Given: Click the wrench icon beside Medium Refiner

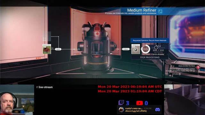Looking at the screenshot, I should tap(160, 11).
